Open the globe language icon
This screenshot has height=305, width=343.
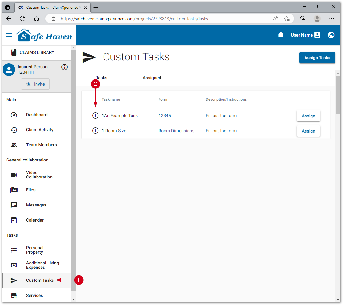point(331,35)
